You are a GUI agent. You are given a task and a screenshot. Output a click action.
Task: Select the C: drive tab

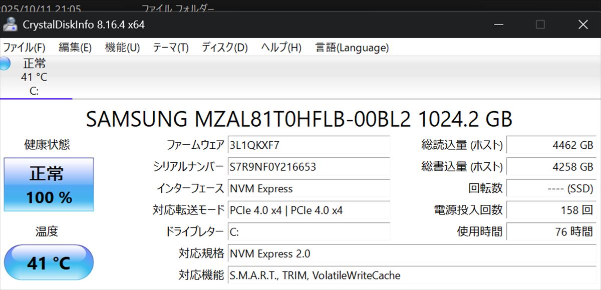click(x=34, y=78)
